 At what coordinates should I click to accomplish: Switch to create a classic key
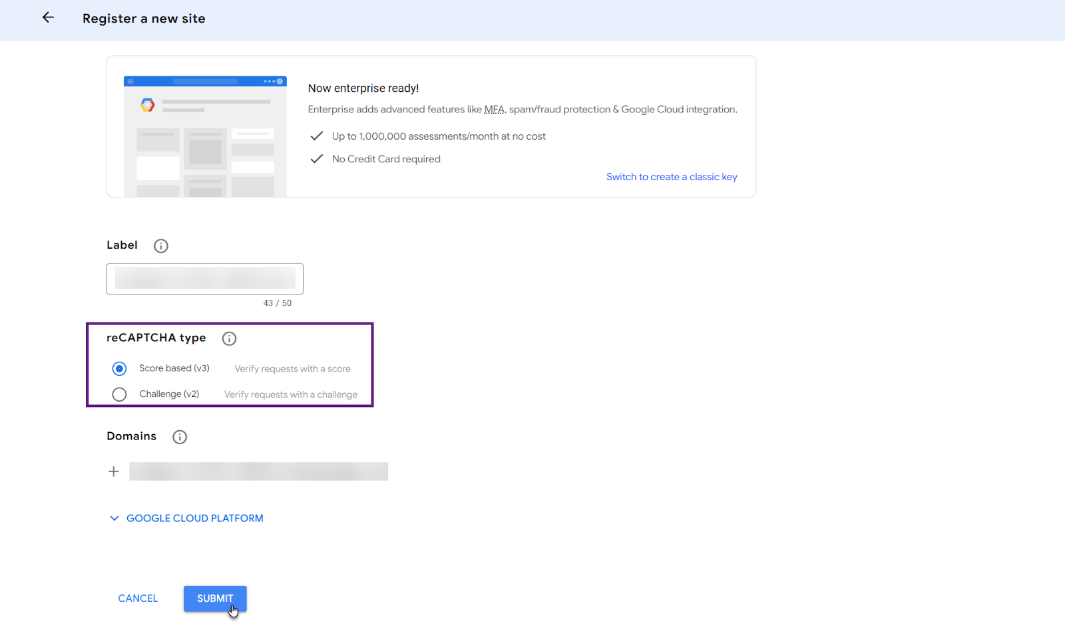[x=672, y=177]
